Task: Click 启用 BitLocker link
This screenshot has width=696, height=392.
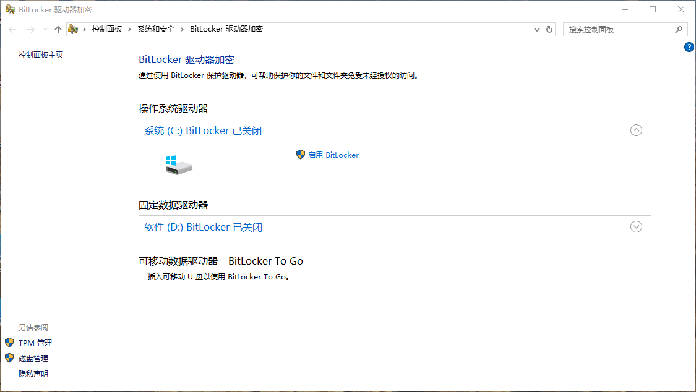Action: click(333, 155)
